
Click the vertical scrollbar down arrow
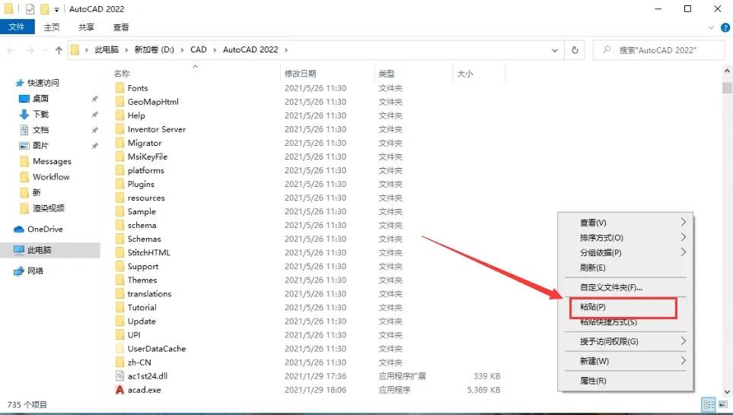(x=727, y=391)
